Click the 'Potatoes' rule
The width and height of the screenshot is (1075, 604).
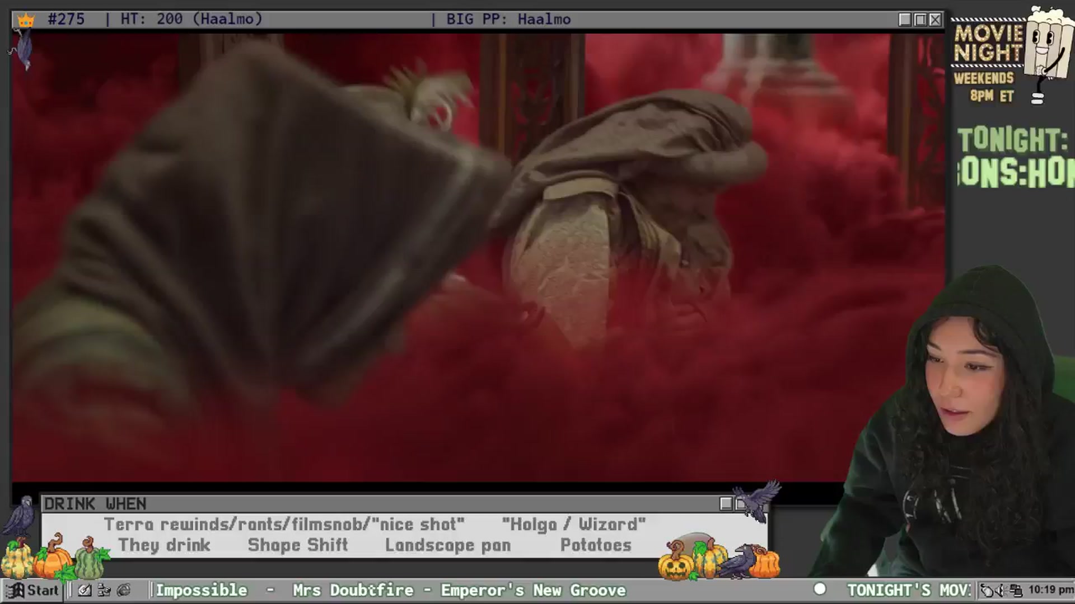point(596,545)
